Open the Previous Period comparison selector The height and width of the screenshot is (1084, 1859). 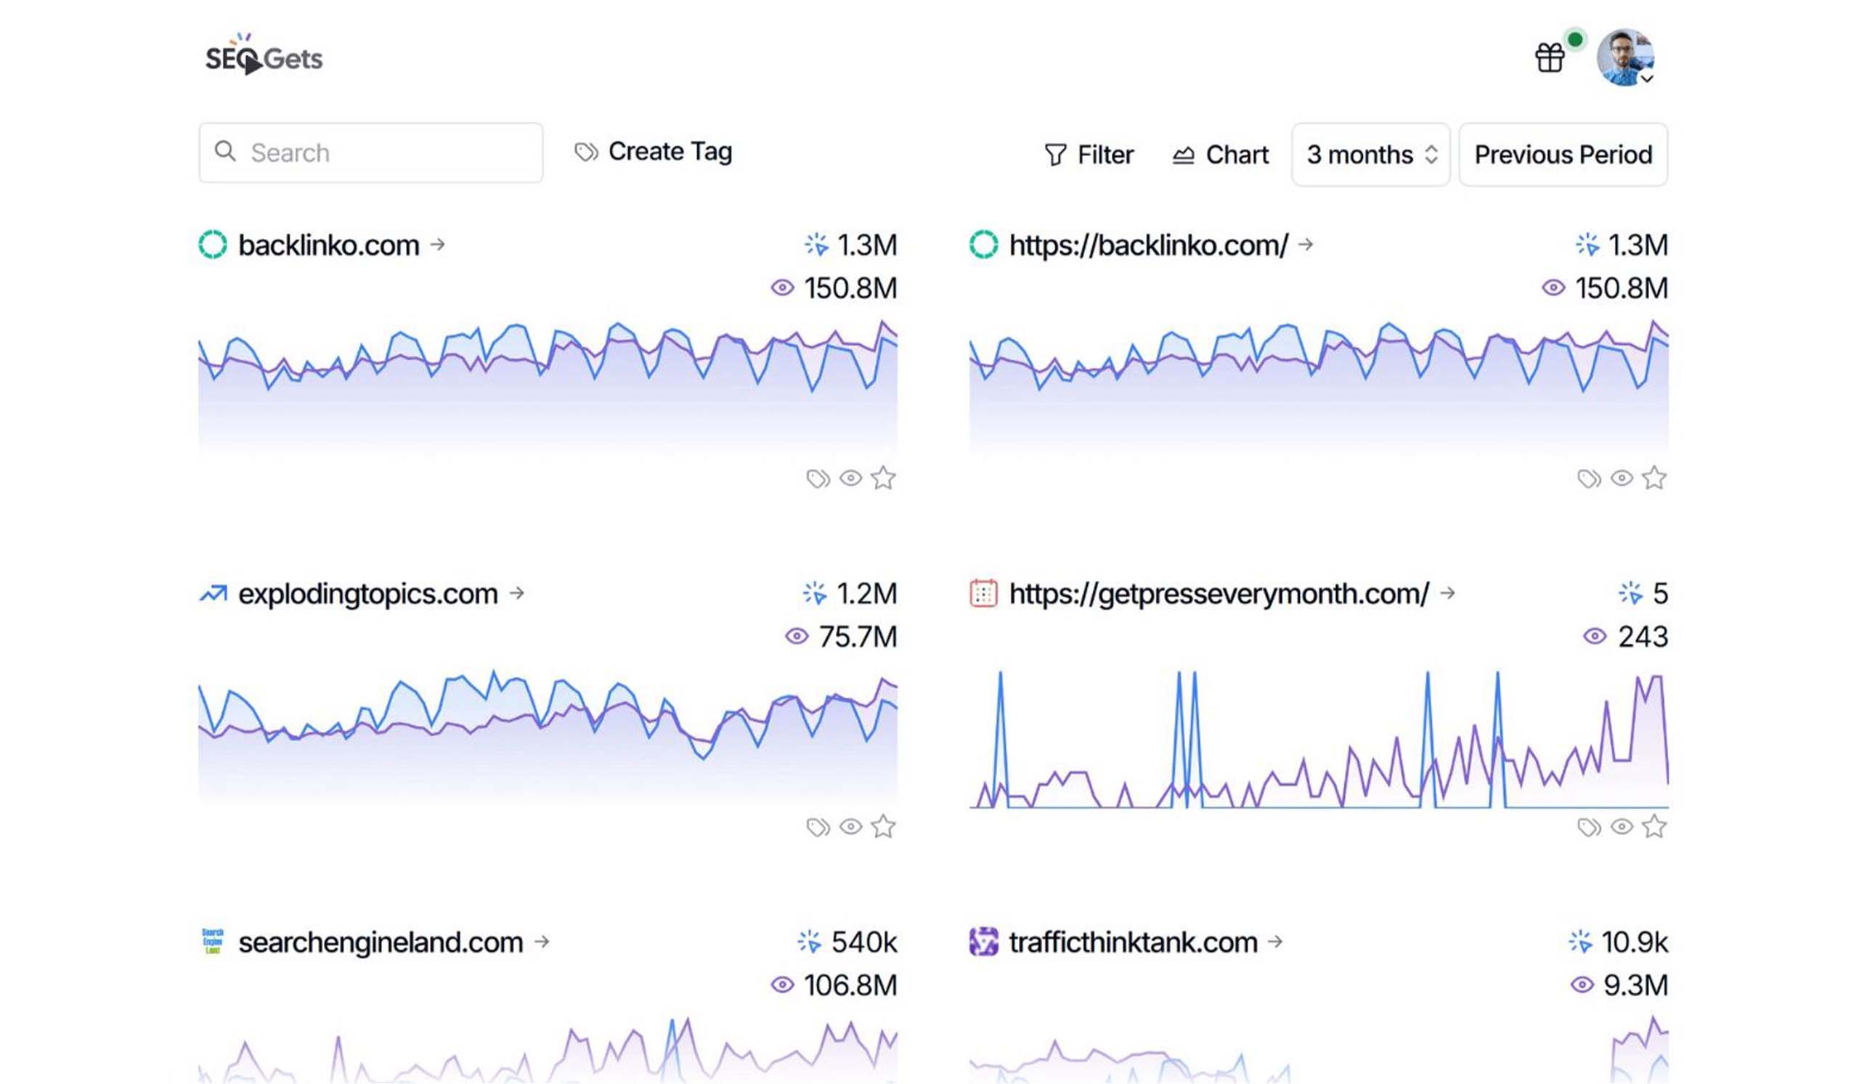(x=1563, y=155)
